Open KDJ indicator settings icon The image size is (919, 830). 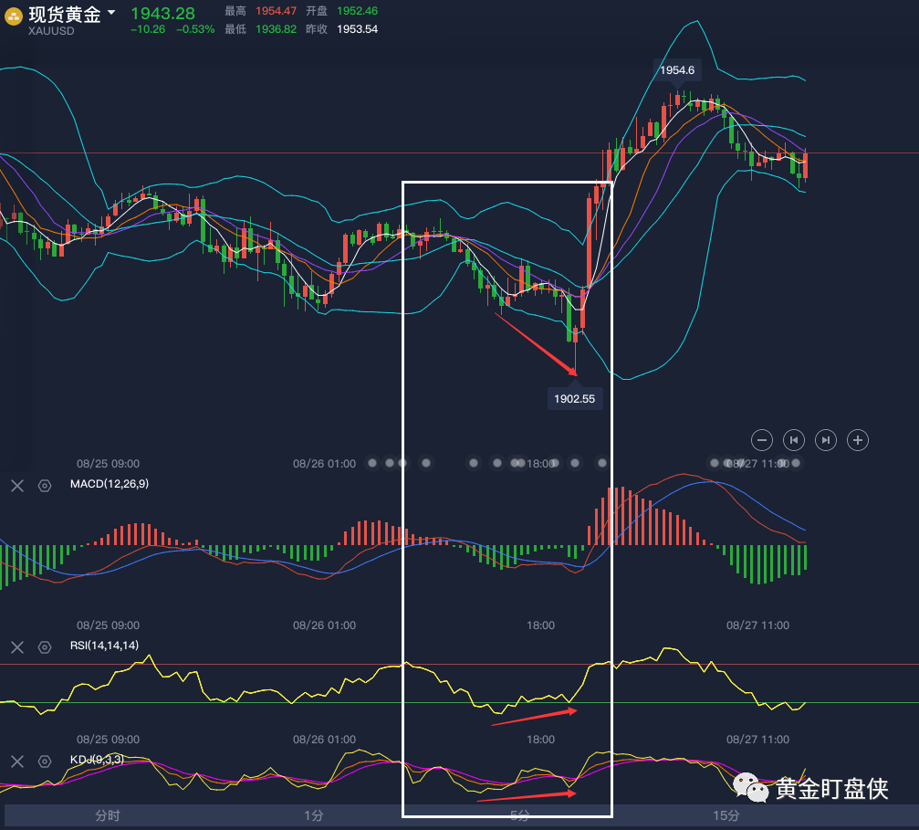coord(45,762)
